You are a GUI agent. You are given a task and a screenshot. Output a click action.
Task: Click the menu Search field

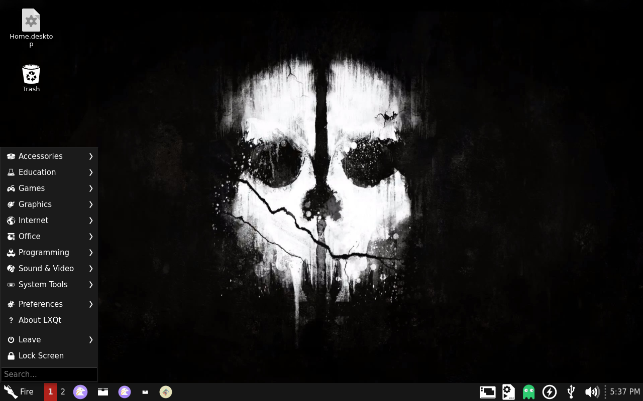pyautogui.click(x=49, y=374)
